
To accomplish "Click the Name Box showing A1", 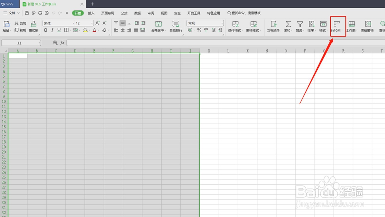I will pos(21,43).
